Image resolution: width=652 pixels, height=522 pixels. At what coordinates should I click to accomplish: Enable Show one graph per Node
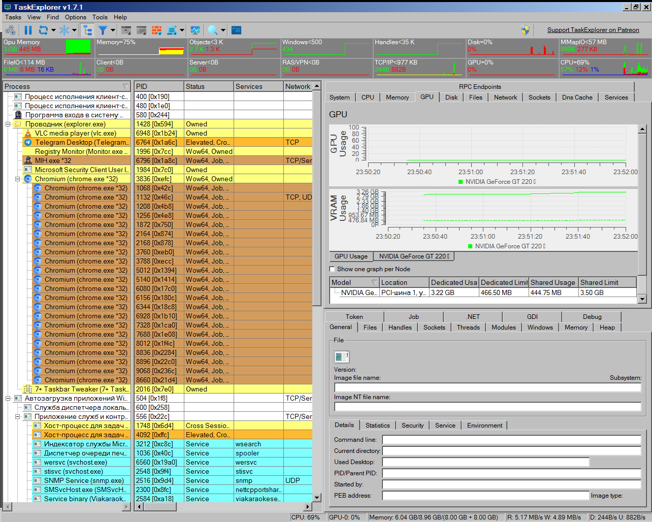pos(333,269)
